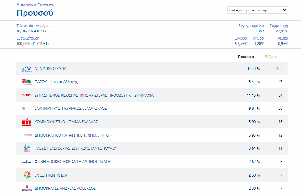Click the 12 votes value
The height and width of the screenshot is (194, 301).
[280, 135]
